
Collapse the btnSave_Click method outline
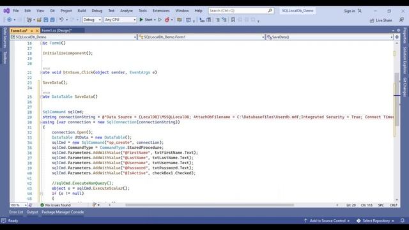pos(41,72)
